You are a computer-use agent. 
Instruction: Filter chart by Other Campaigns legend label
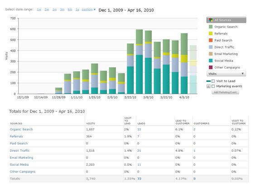point(227,67)
